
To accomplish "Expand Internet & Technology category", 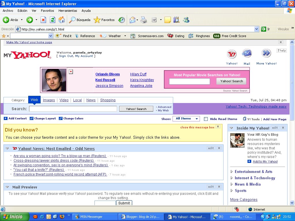I will (x=232, y=178).
